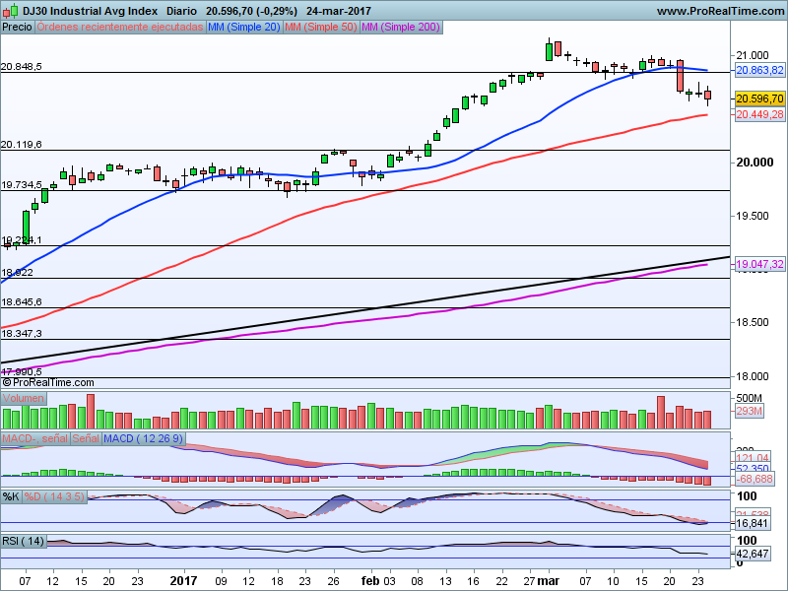
Task: Open MM (Simple 200) indicator settings
Action: (399, 28)
